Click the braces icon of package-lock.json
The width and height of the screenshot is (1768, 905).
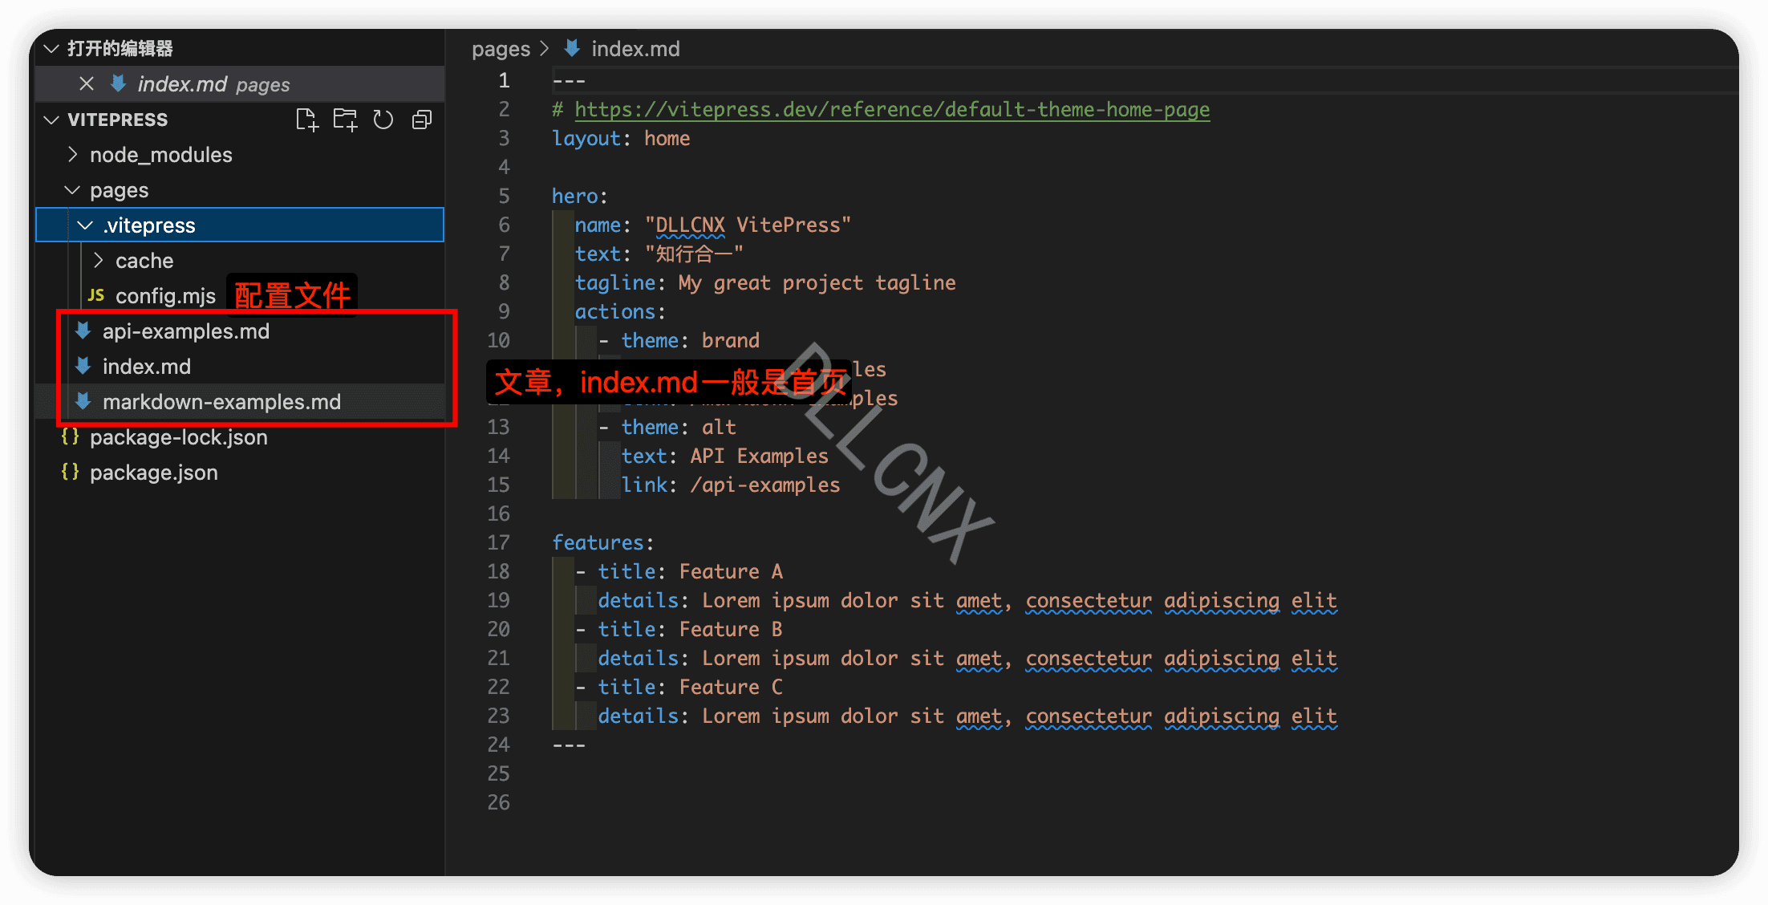tap(71, 436)
